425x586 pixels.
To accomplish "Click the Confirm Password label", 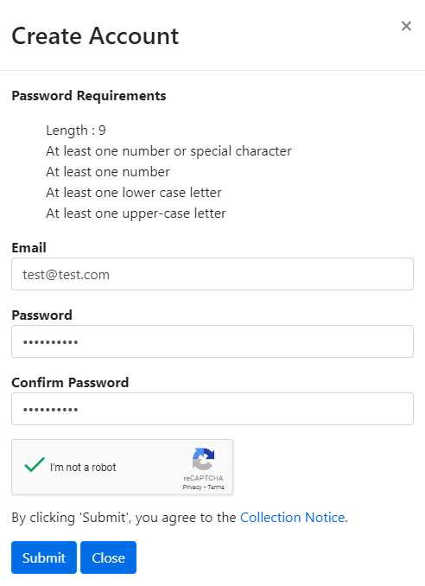I will 70,382.
